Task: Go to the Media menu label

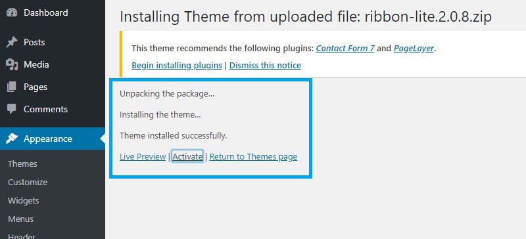Action: point(36,65)
